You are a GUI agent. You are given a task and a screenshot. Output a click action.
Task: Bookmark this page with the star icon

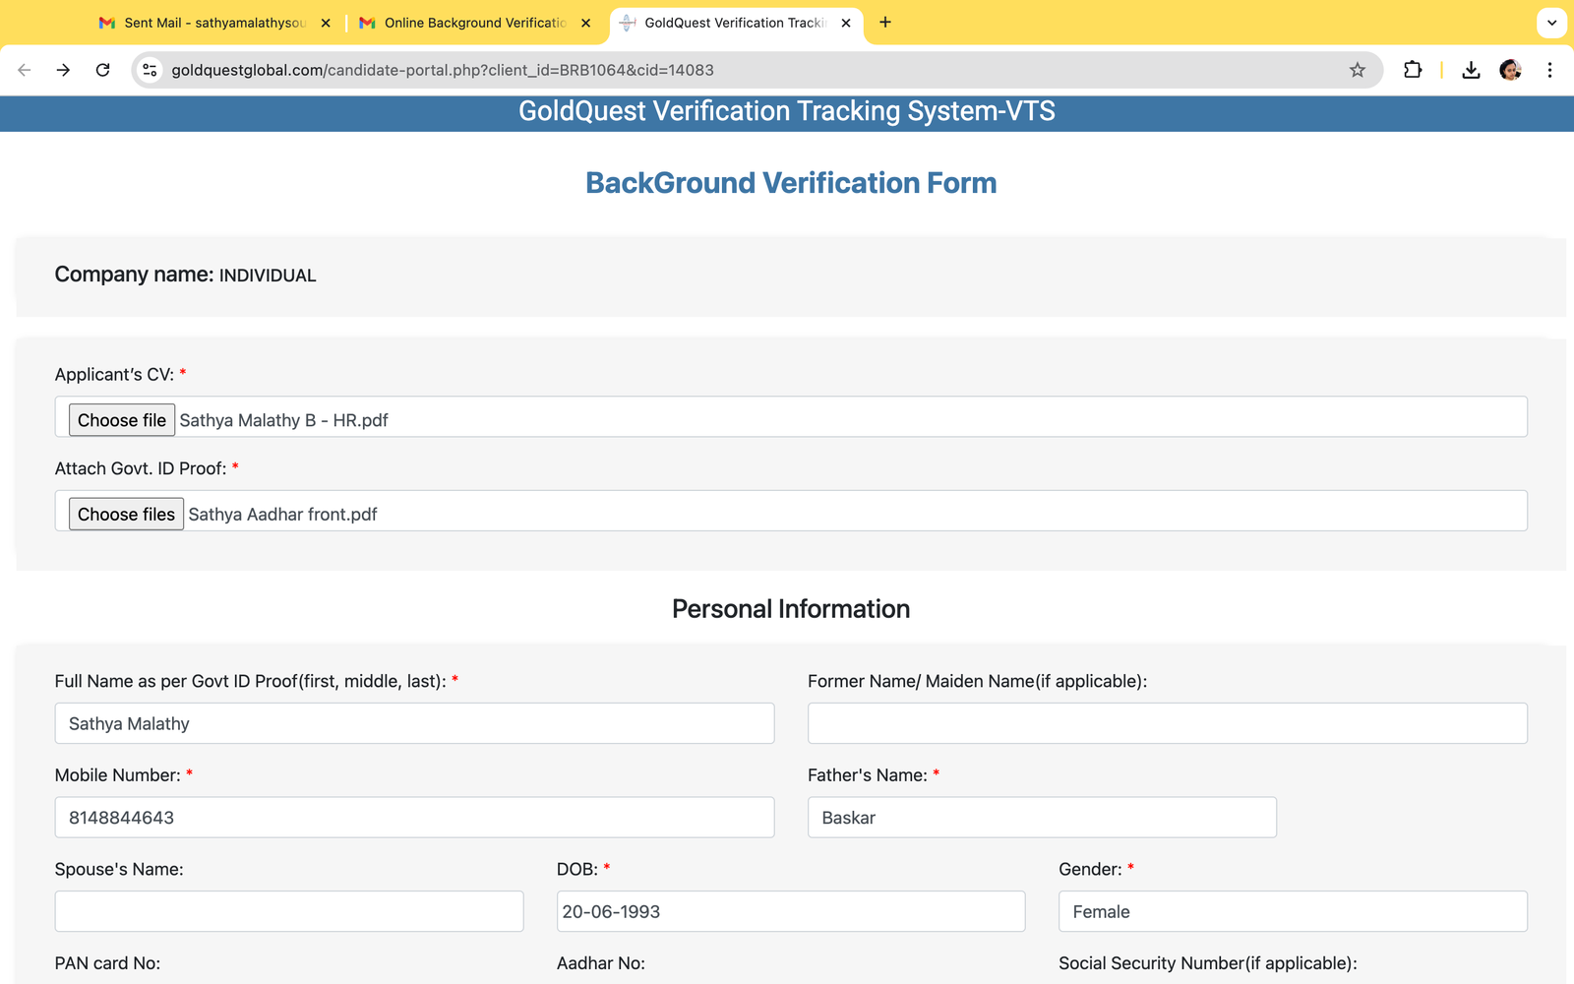1358,70
